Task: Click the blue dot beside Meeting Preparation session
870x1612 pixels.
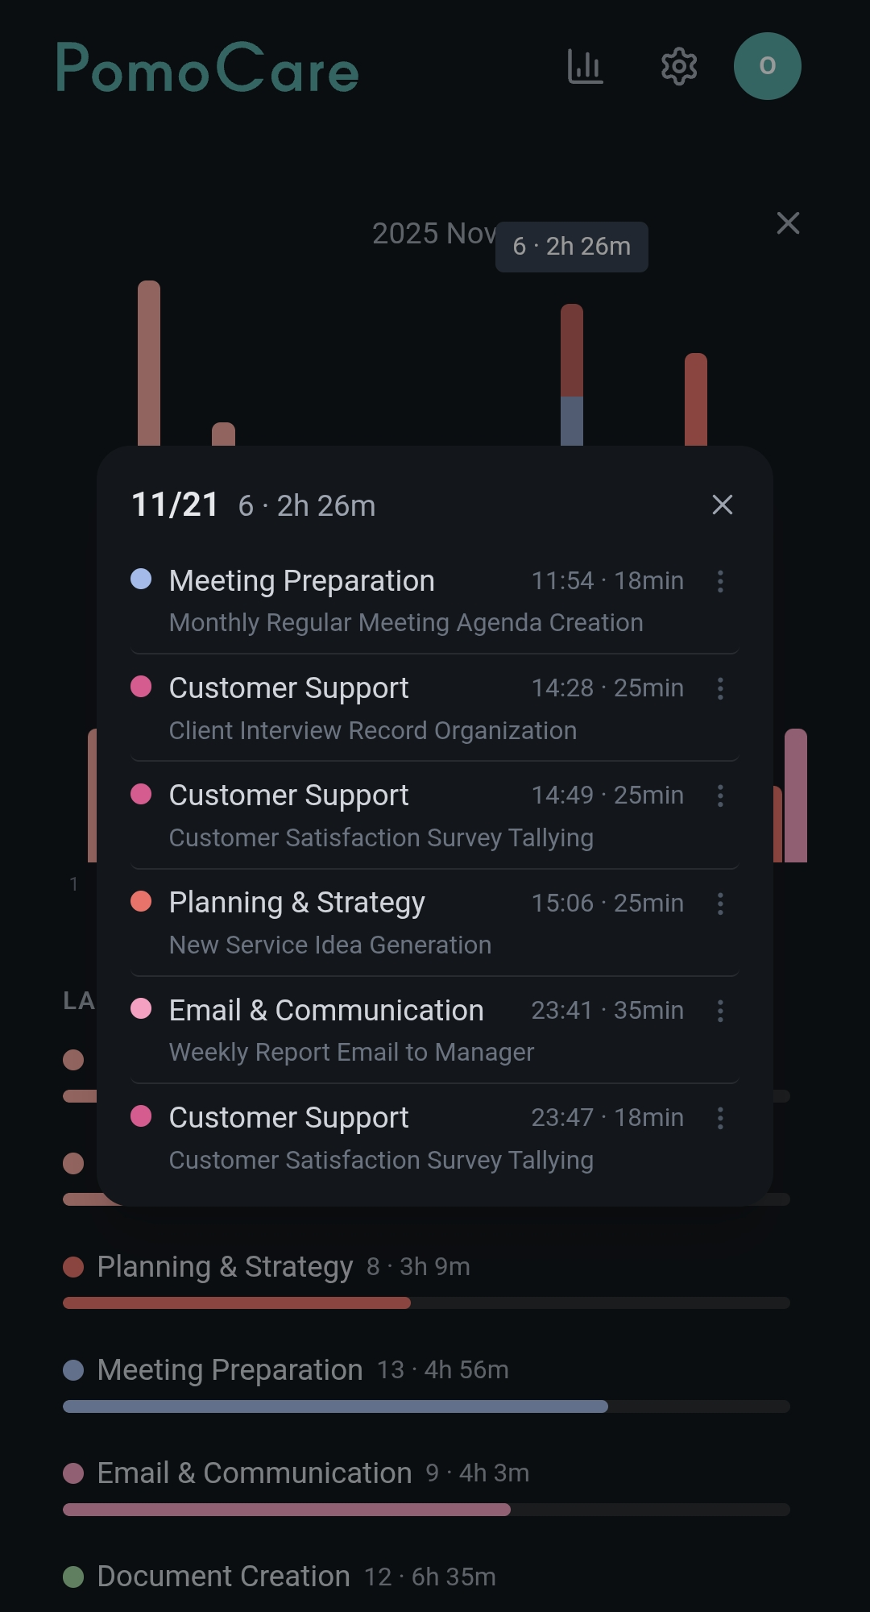Action: coord(141,579)
